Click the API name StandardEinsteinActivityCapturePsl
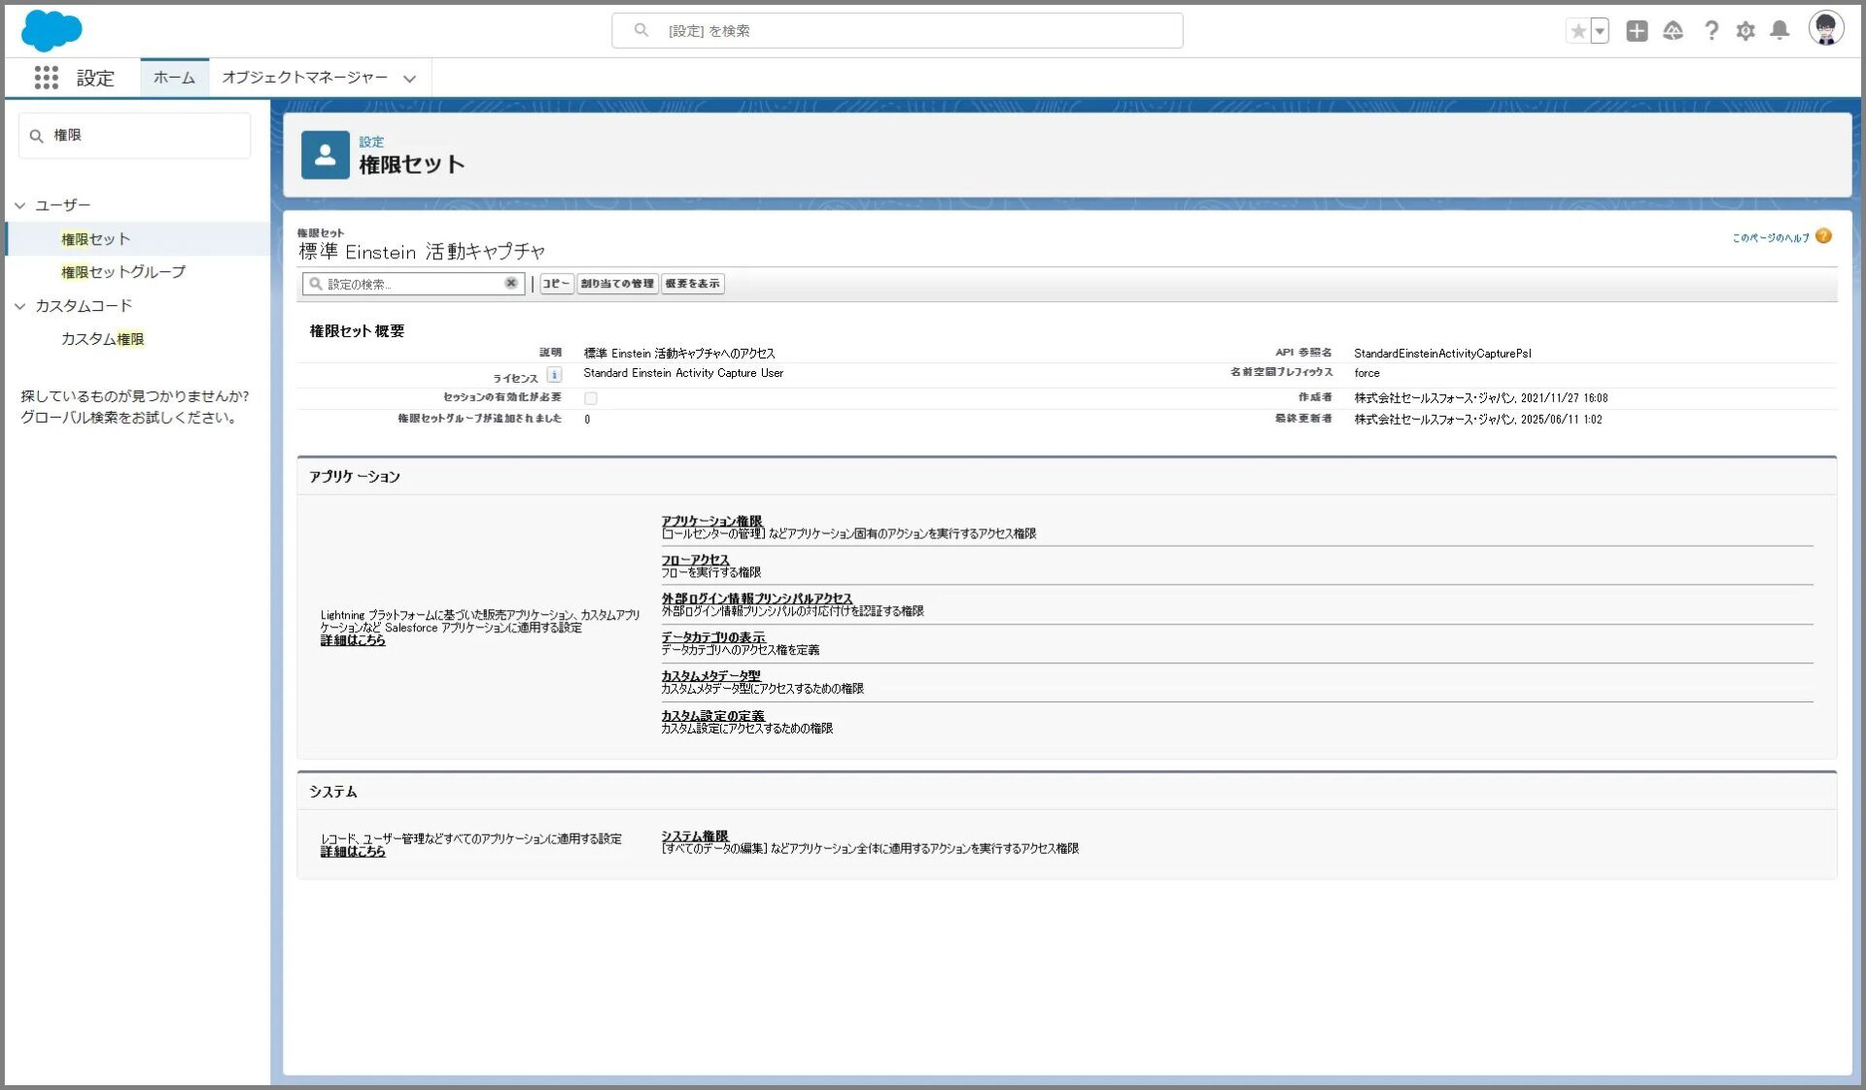Image resolution: width=1866 pixels, height=1090 pixels. (1442, 354)
